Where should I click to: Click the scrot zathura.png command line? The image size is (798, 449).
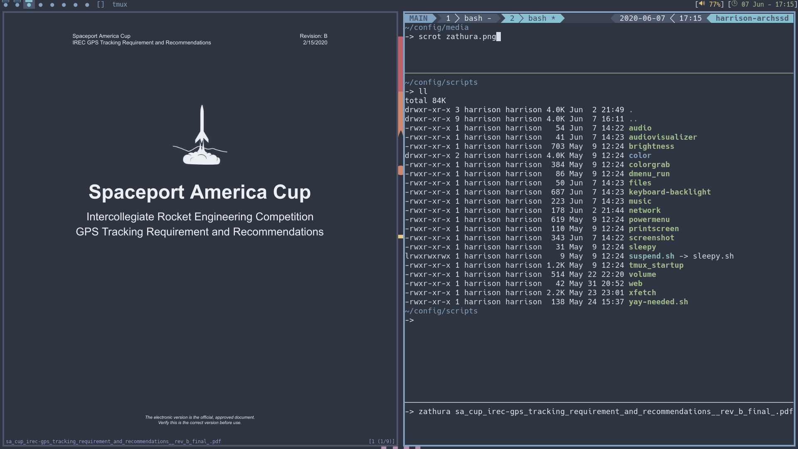click(x=457, y=37)
